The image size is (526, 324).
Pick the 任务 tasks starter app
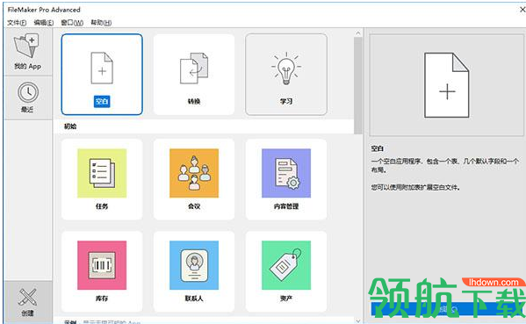point(102,179)
